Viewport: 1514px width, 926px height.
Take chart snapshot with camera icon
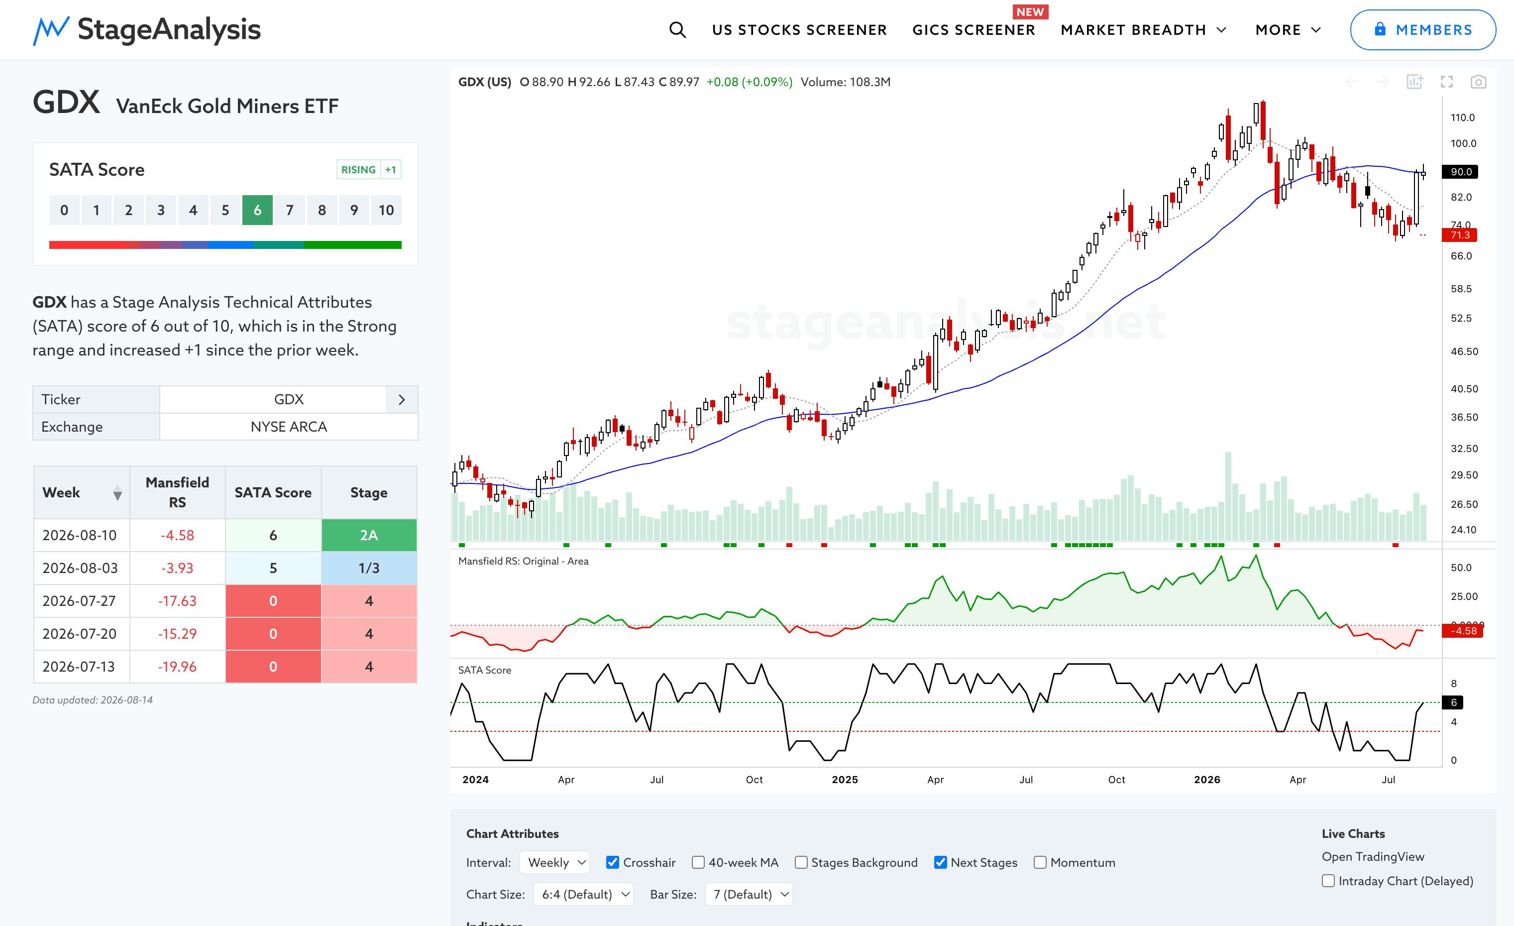click(1478, 82)
